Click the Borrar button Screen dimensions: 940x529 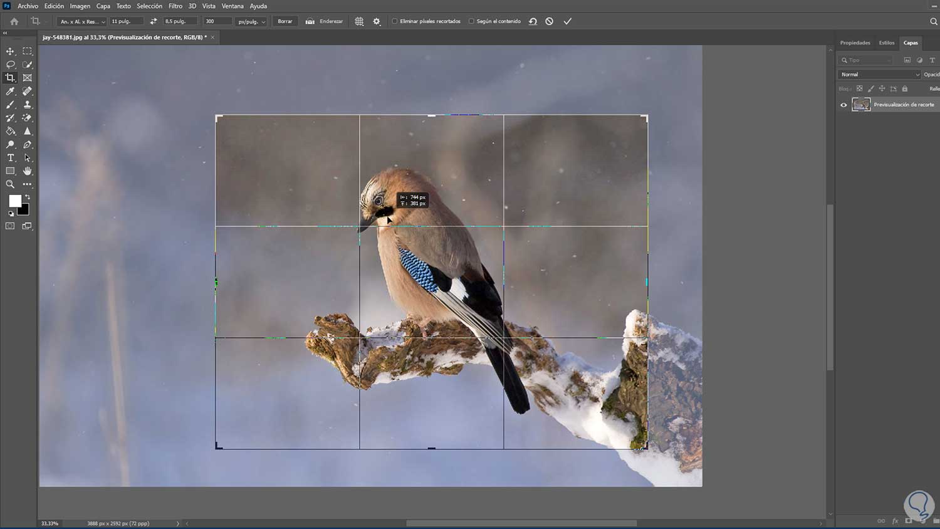[285, 21]
